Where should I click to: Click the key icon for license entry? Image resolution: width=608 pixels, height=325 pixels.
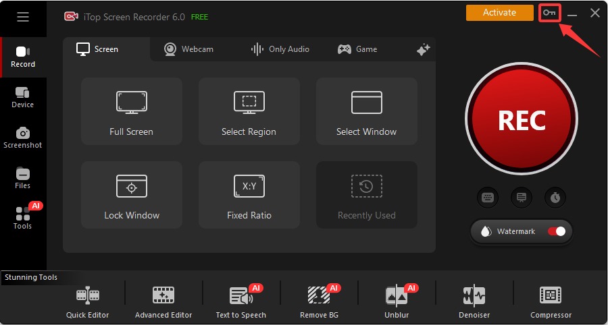point(550,13)
